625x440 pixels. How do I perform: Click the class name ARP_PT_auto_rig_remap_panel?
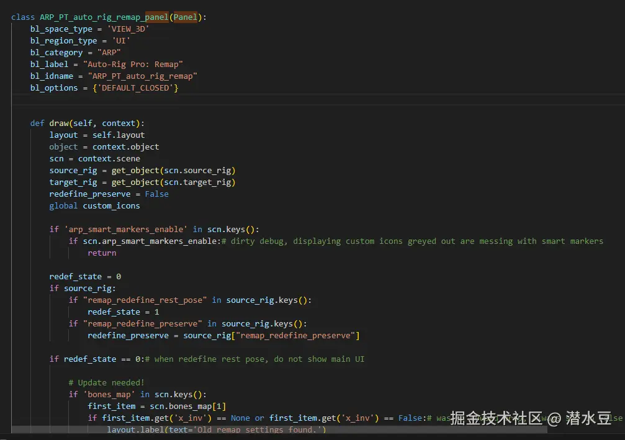point(104,17)
